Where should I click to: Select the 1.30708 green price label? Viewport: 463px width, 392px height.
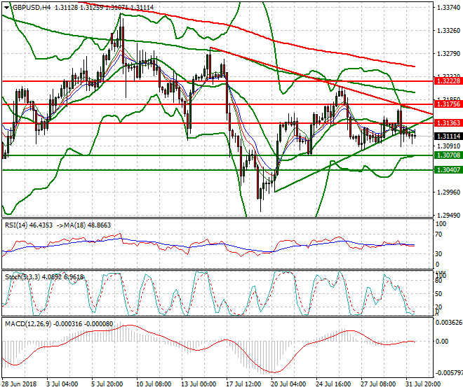pos(448,155)
